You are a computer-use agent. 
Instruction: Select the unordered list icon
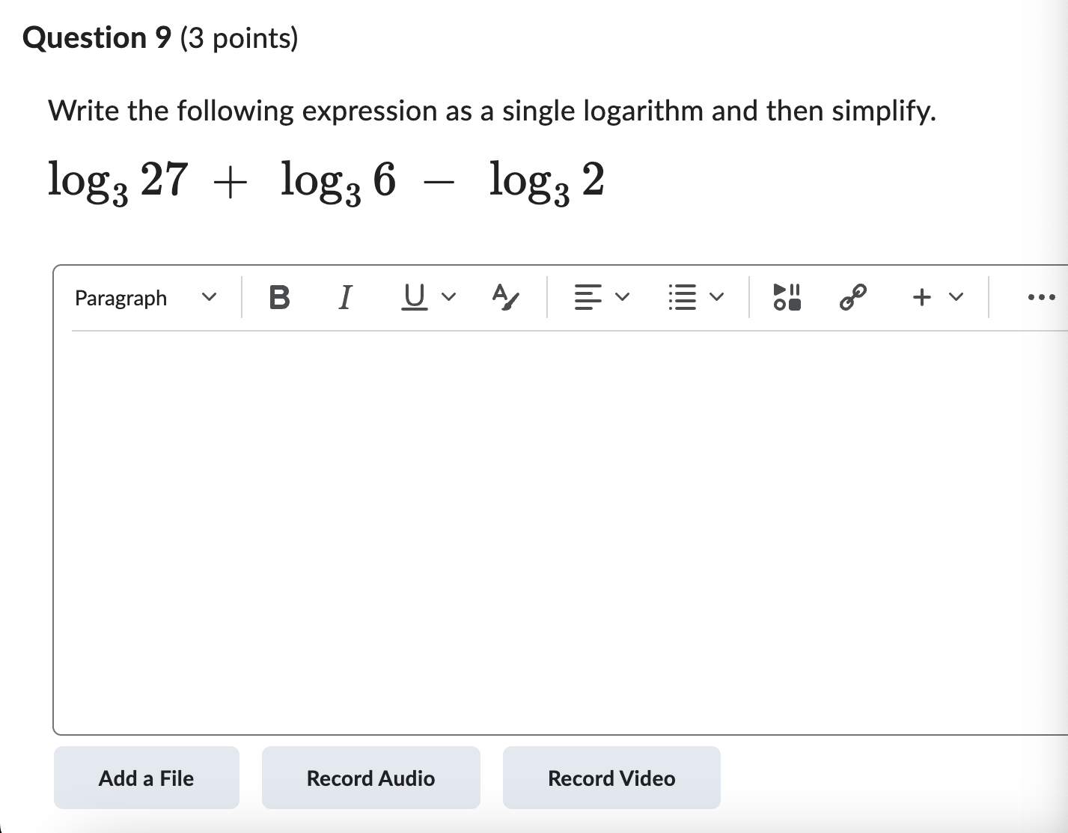click(683, 297)
